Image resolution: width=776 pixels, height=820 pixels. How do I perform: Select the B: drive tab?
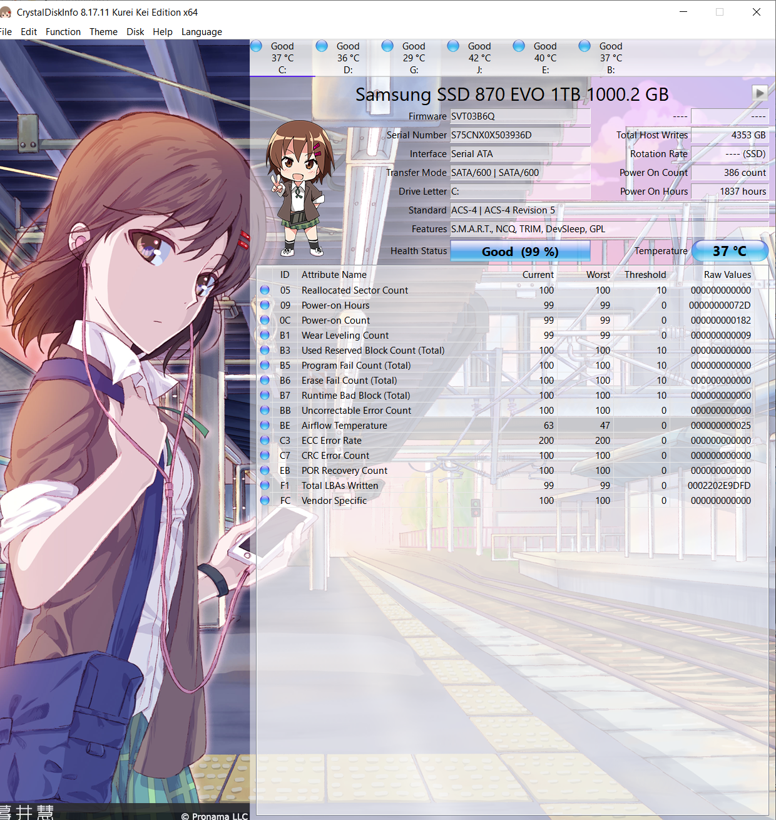pos(611,58)
